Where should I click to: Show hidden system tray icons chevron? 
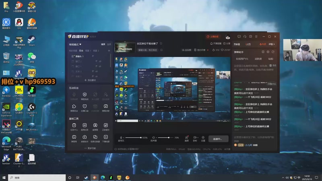point(283,178)
